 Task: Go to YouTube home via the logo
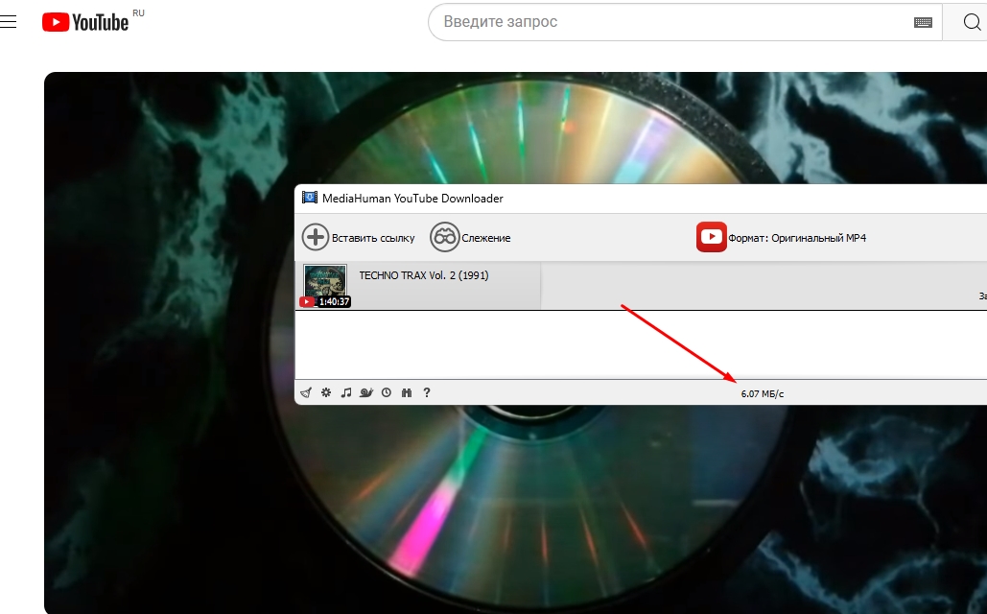(85, 22)
